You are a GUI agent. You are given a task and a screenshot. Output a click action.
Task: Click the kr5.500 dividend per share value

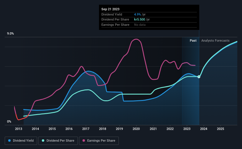[139, 20]
